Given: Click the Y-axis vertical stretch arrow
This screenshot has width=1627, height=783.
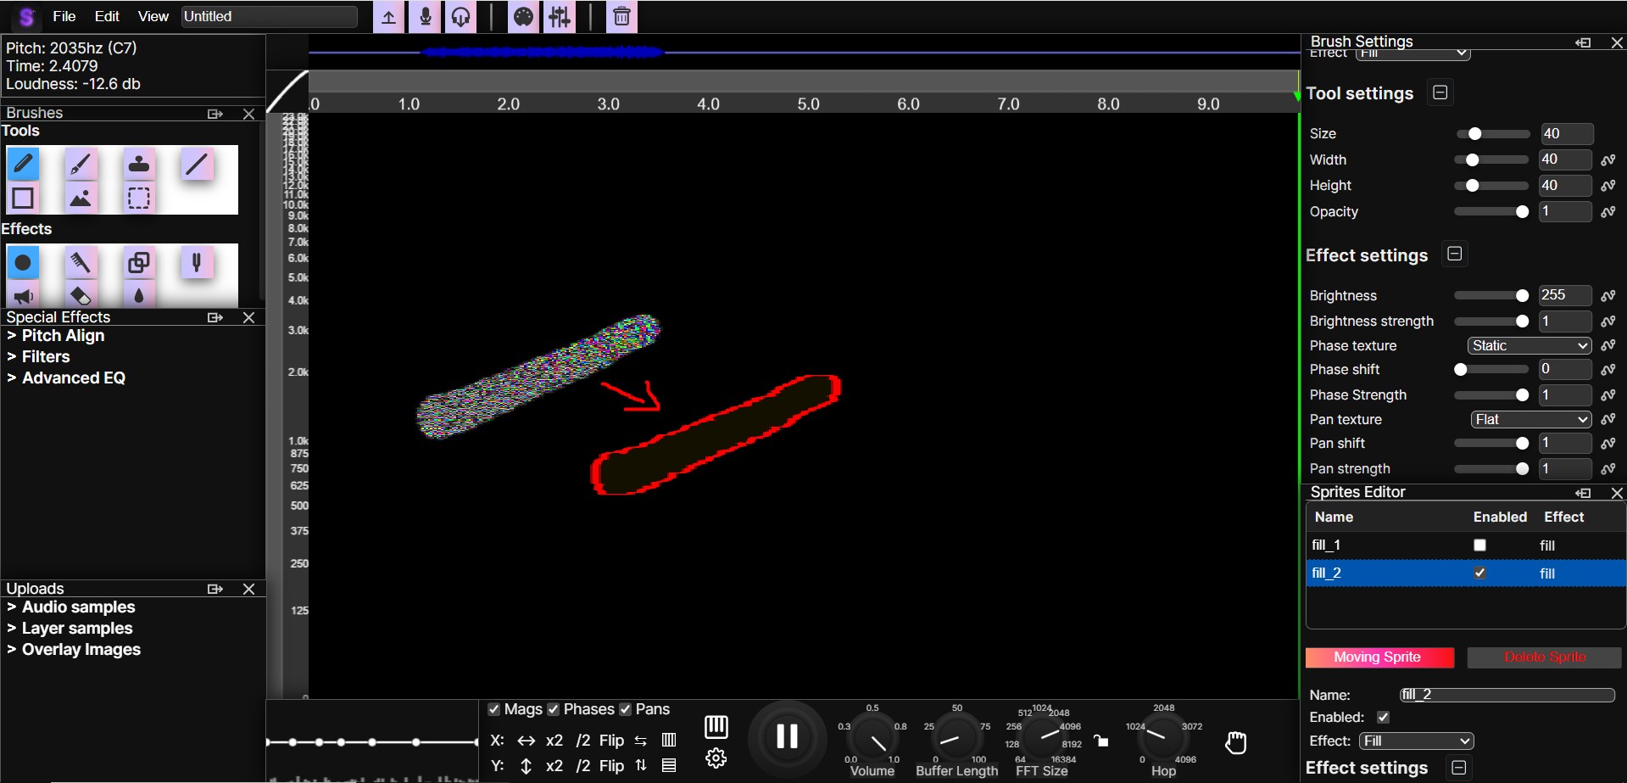Looking at the screenshot, I should point(526,766).
